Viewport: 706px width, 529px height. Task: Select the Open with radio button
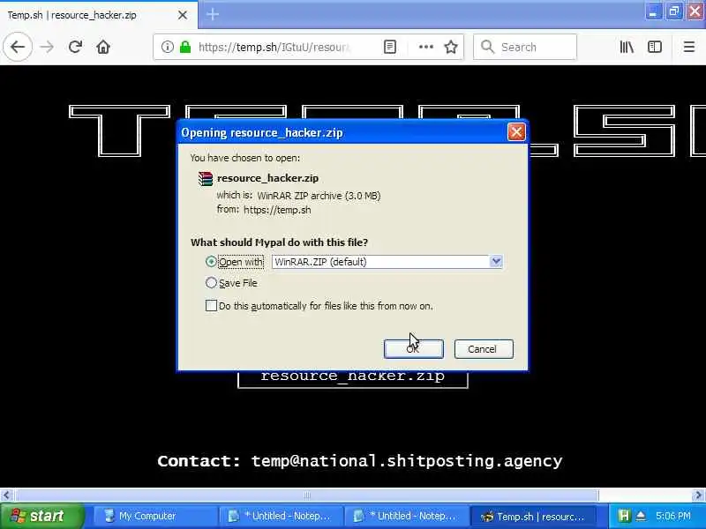coord(211,261)
